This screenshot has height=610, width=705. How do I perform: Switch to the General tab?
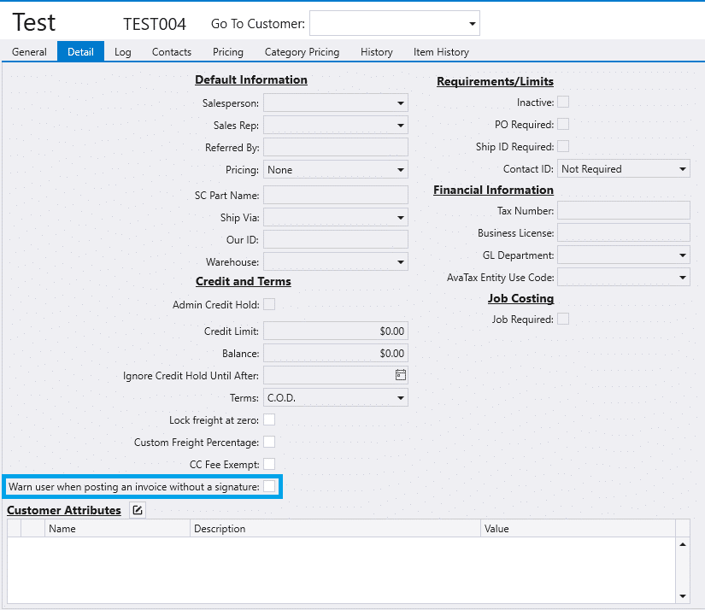coord(29,52)
